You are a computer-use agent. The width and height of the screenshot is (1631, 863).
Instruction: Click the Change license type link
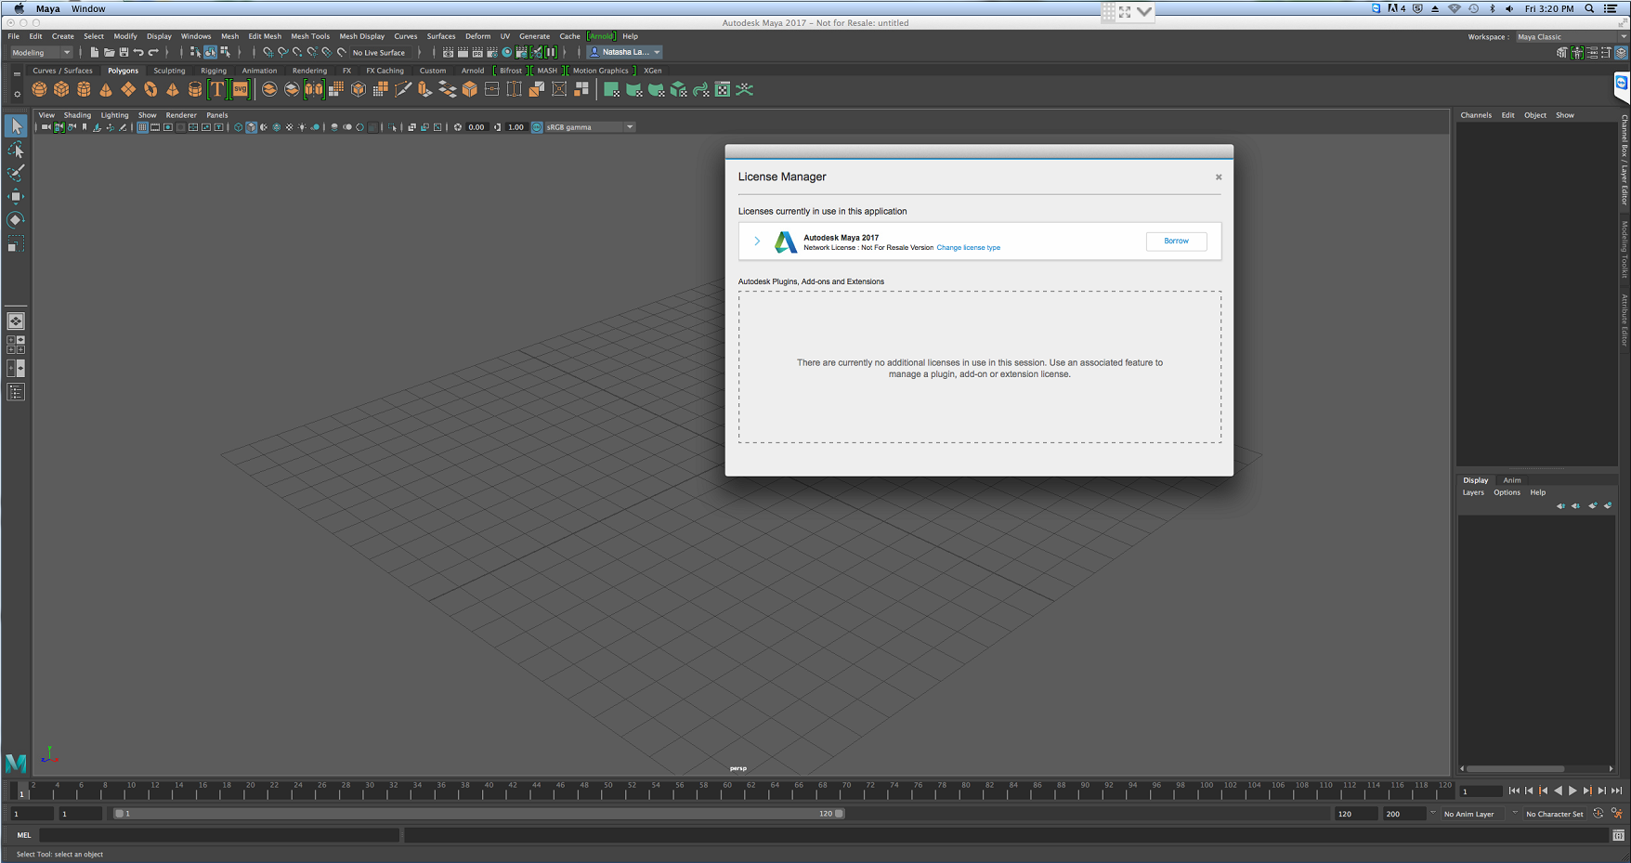click(x=969, y=247)
